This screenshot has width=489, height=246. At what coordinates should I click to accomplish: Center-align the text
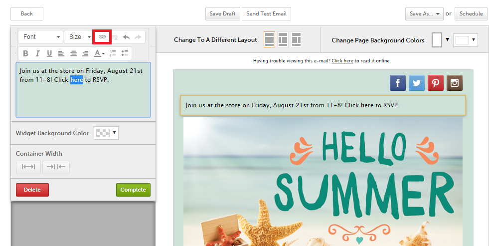[x=73, y=53]
